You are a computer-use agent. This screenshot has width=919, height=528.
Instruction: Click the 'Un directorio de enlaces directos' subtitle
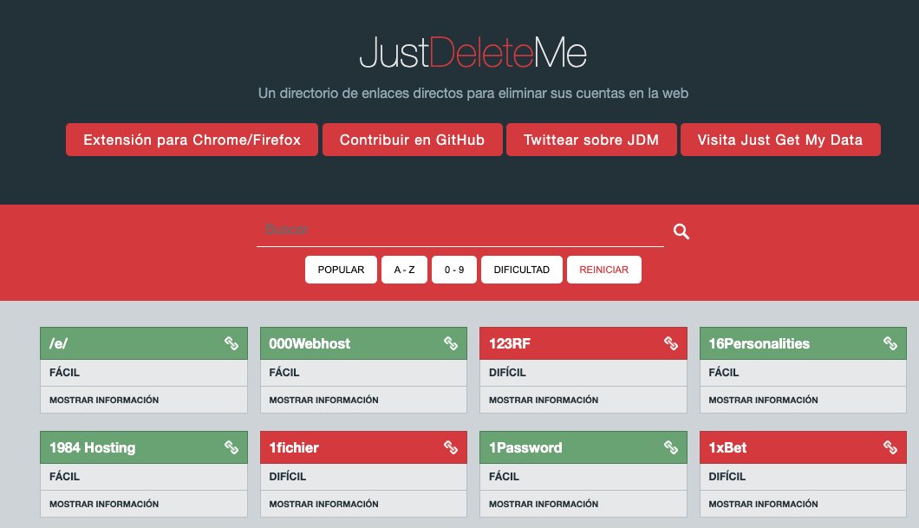click(473, 93)
